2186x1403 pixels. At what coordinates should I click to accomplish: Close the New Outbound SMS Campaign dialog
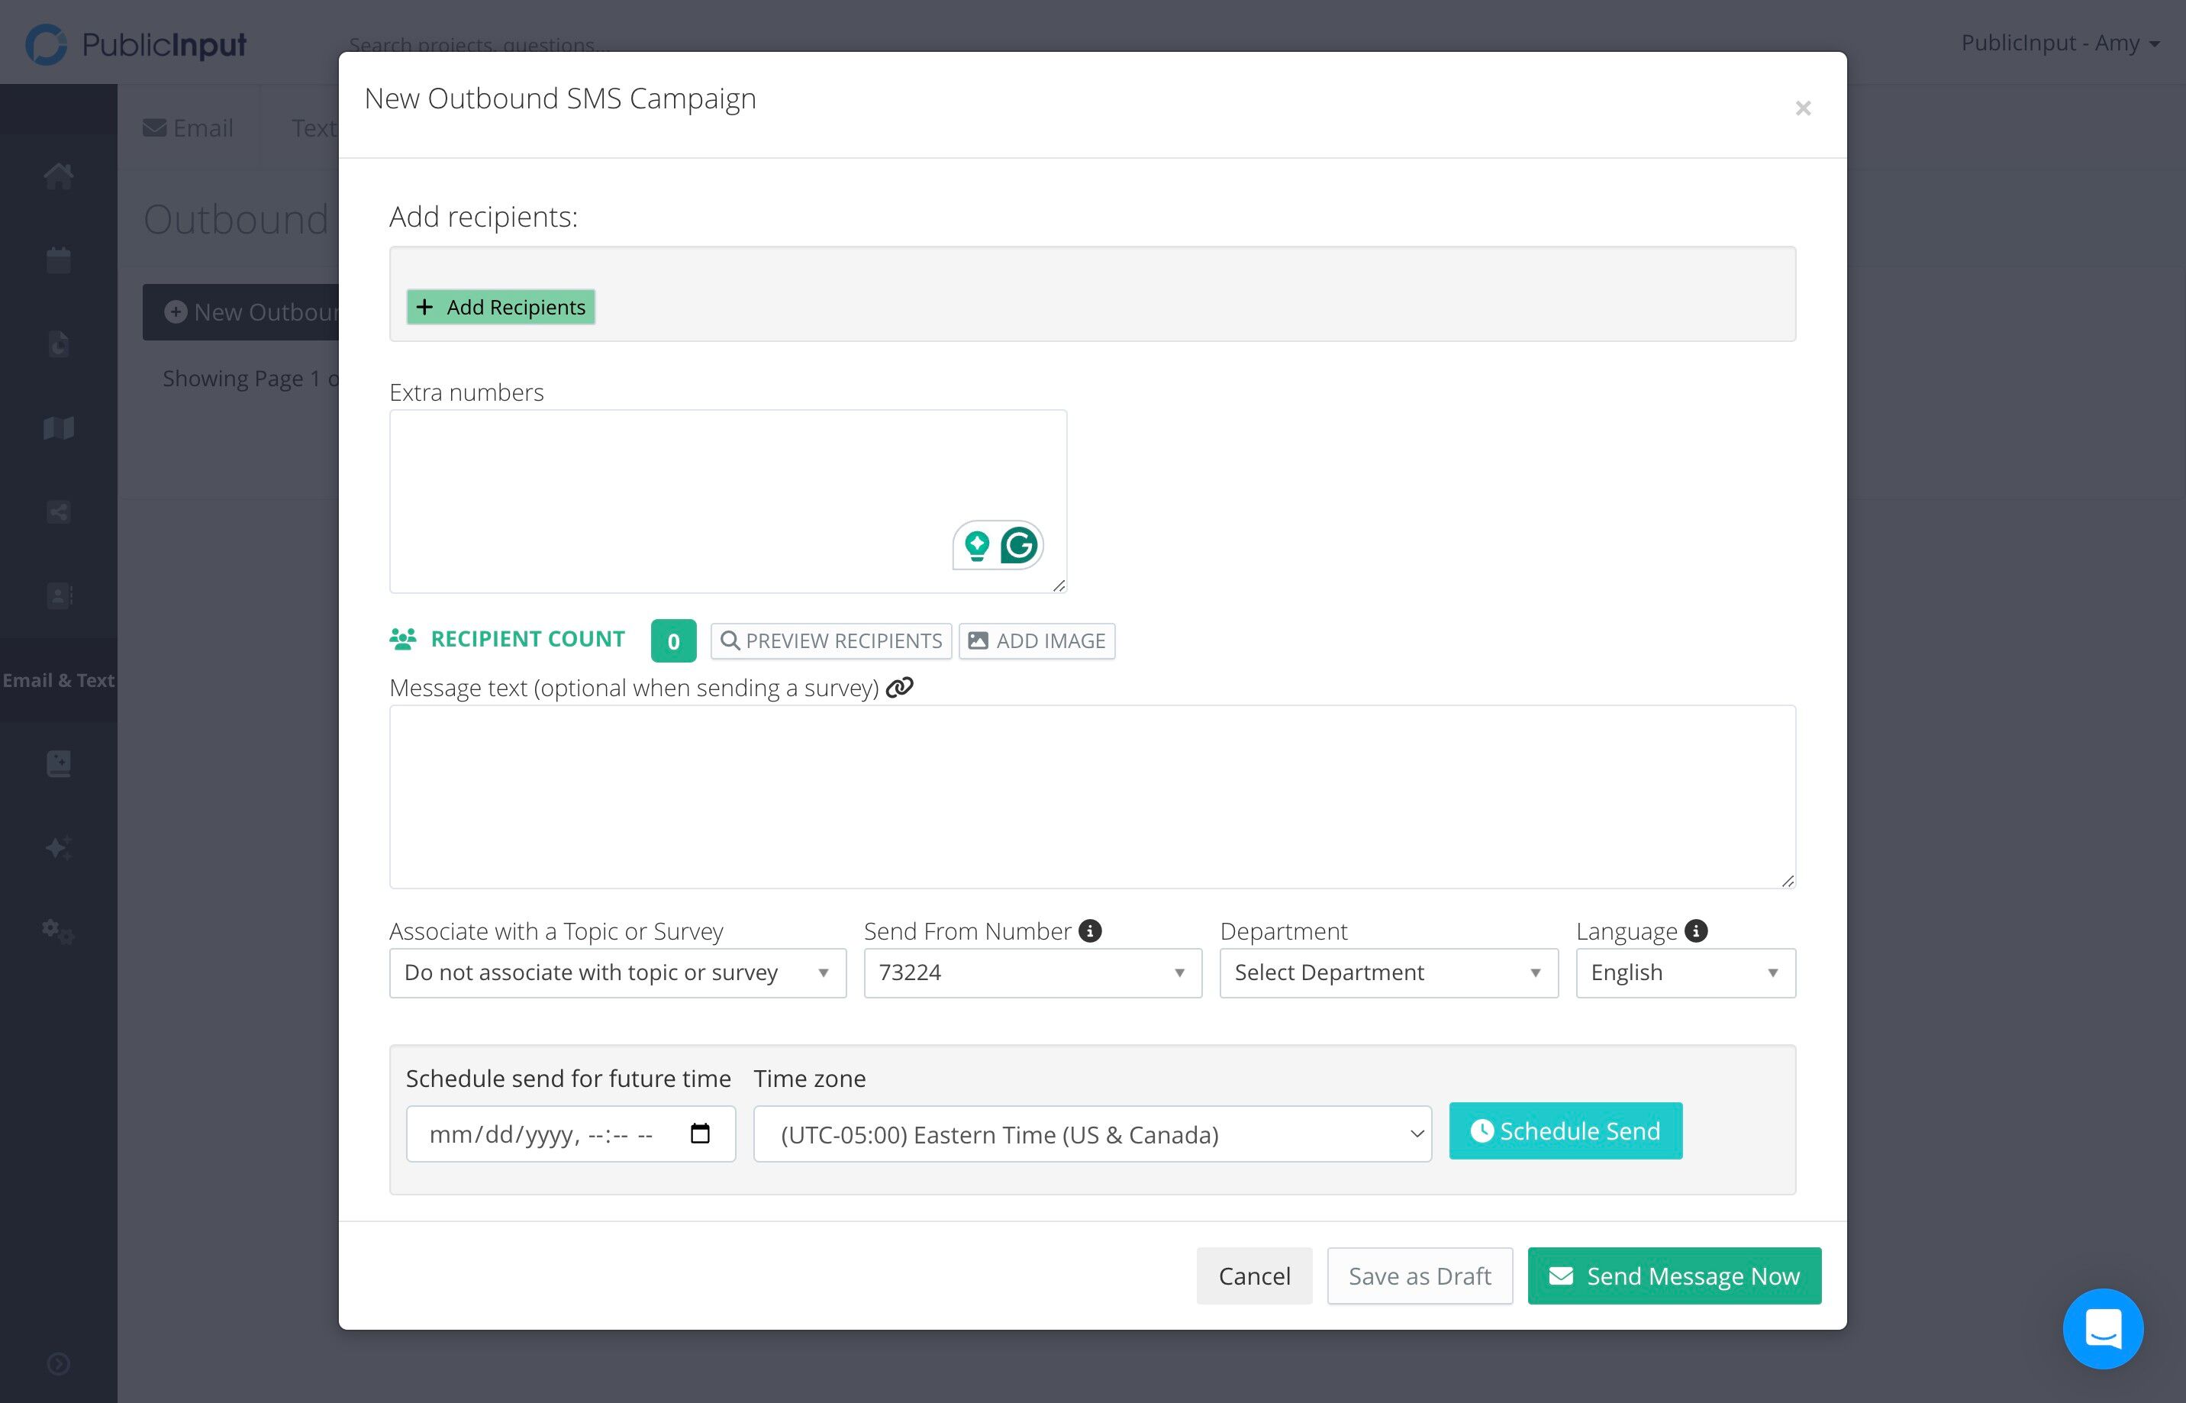(1803, 108)
